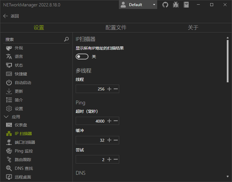Click the 返回 back label
Image resolution: width=232 pixels, height=182 pixels.
[15, 16]
